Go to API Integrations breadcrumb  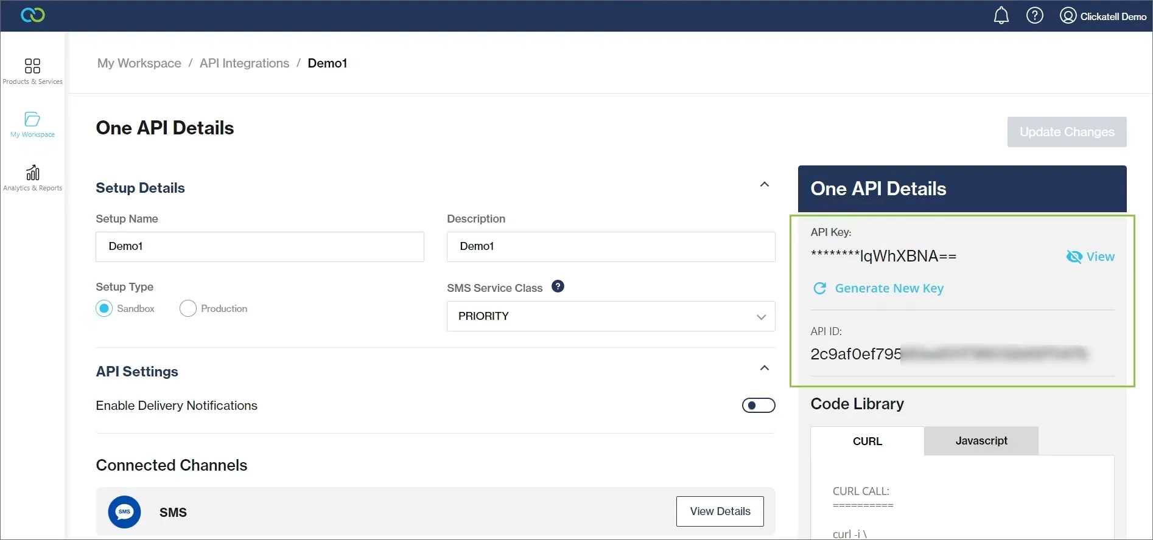coord(244,63)
